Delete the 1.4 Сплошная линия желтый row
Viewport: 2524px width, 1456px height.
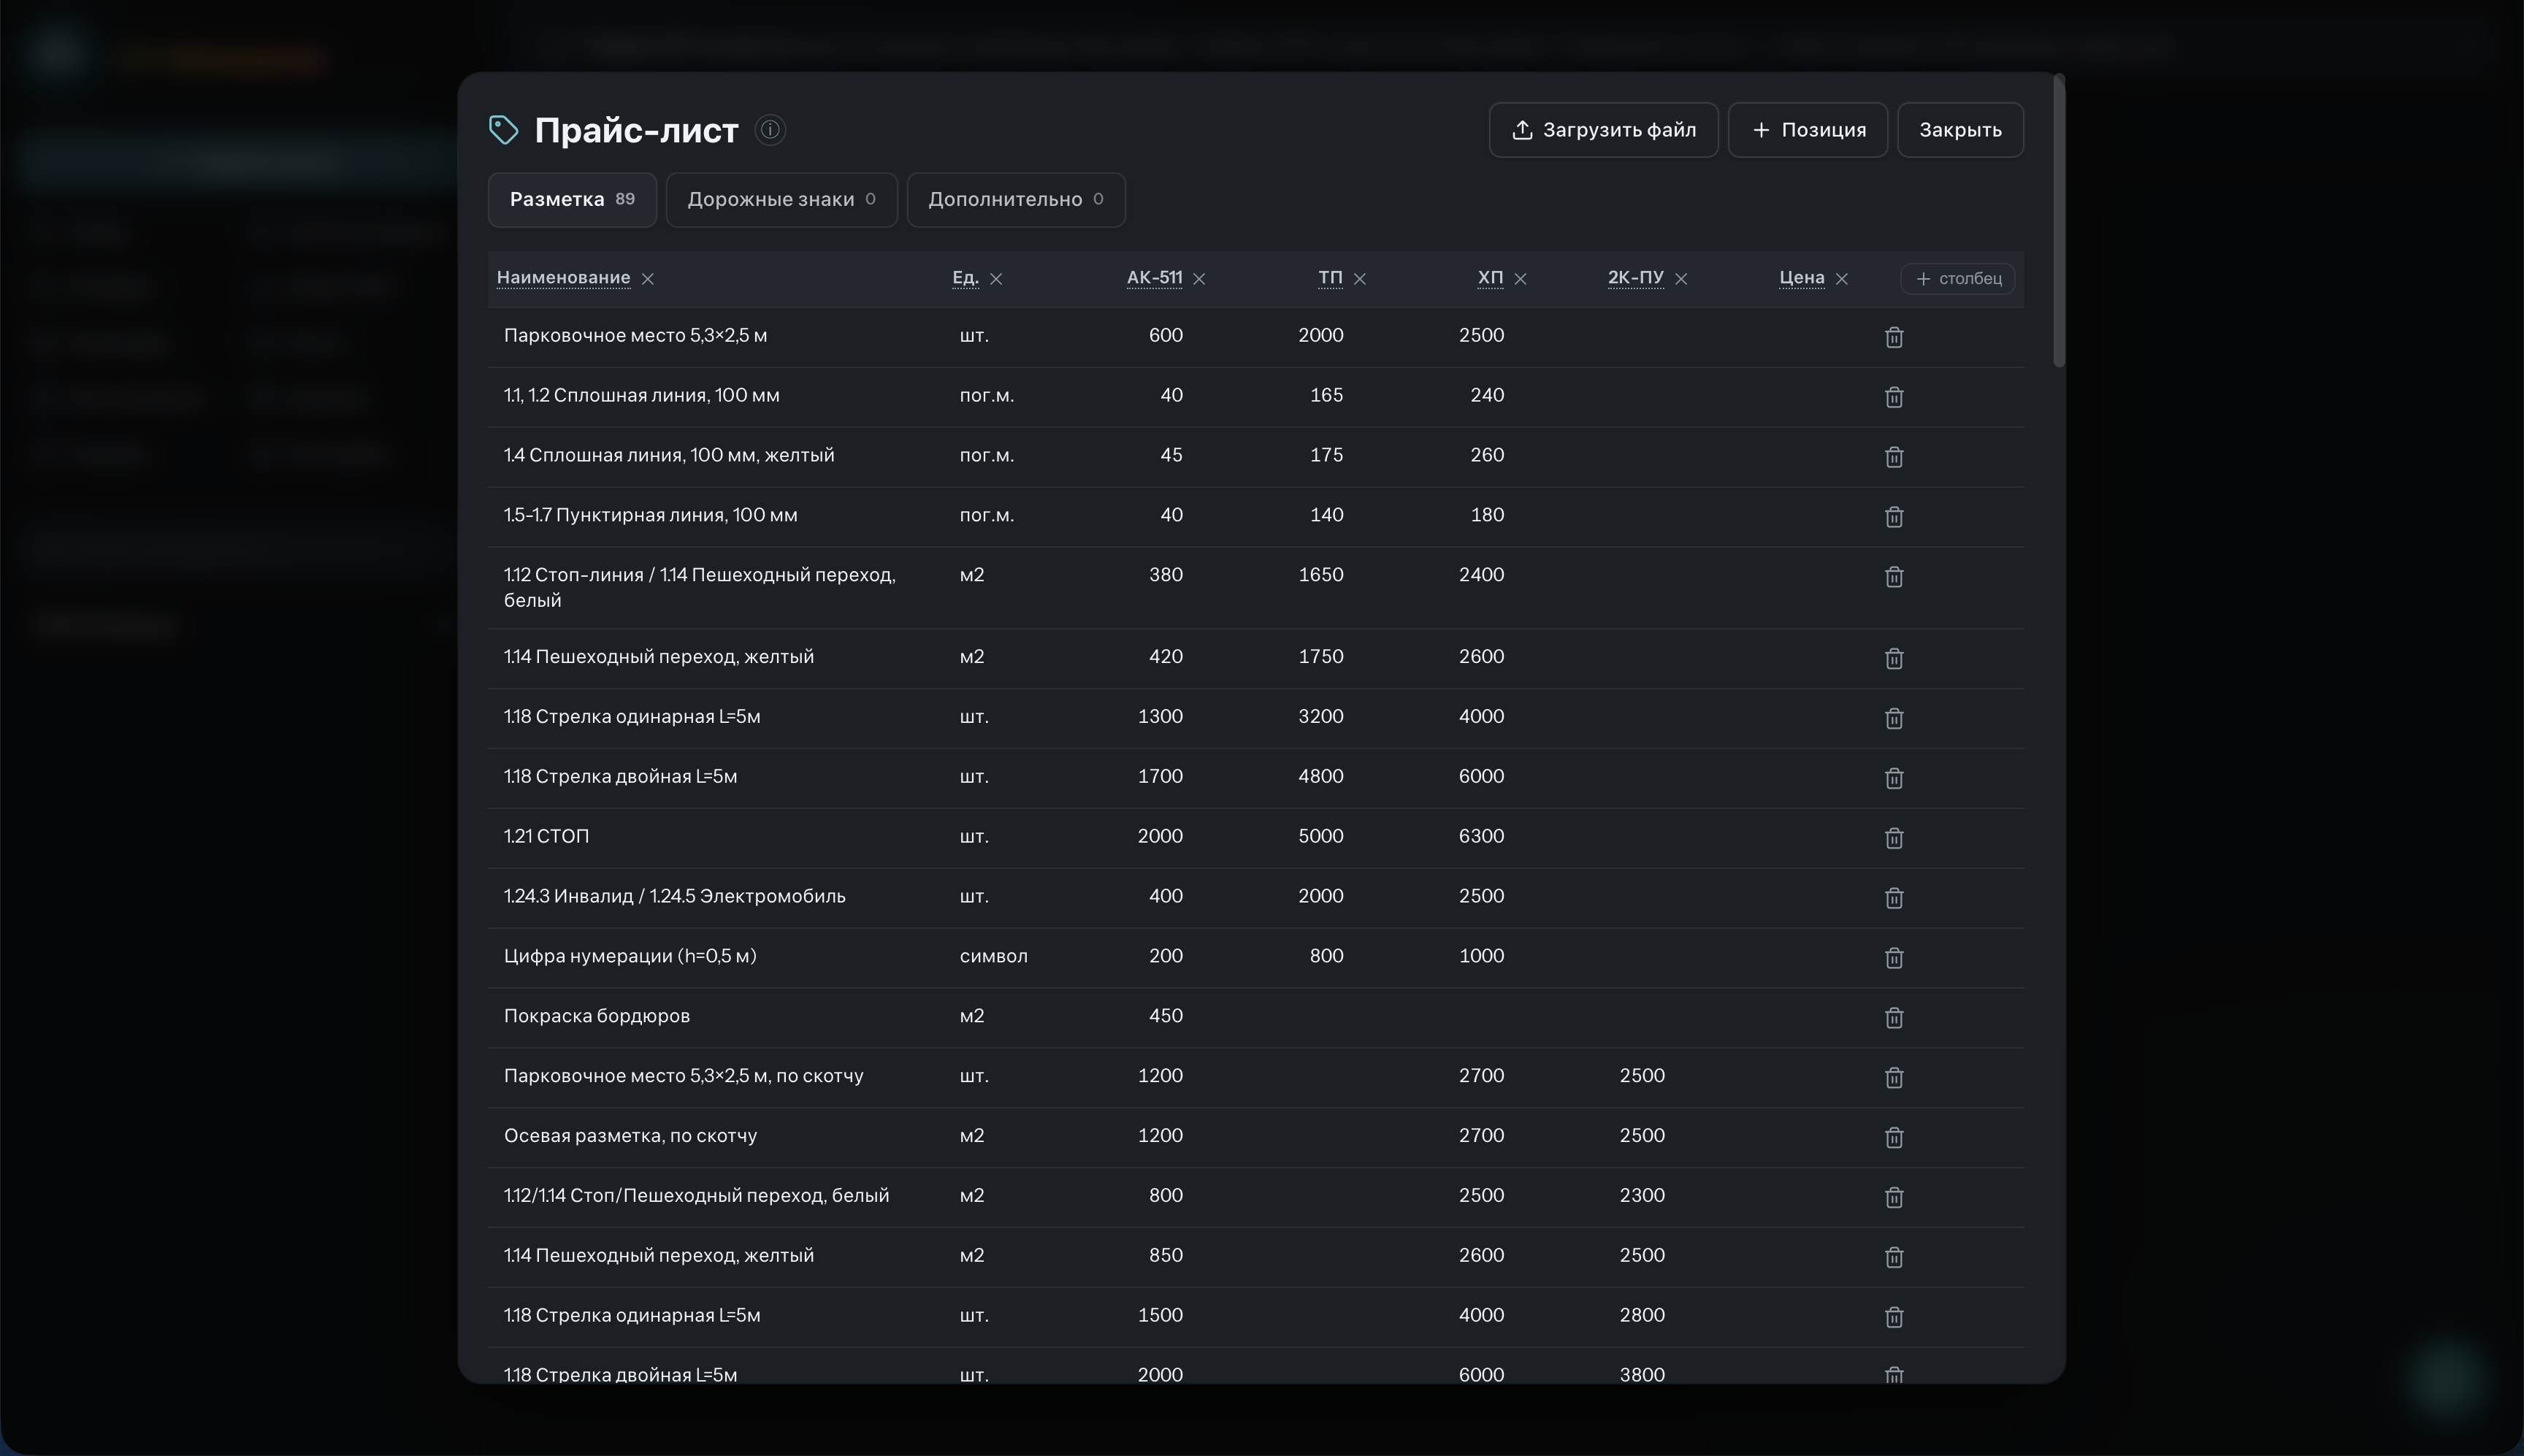point(1894,457)
